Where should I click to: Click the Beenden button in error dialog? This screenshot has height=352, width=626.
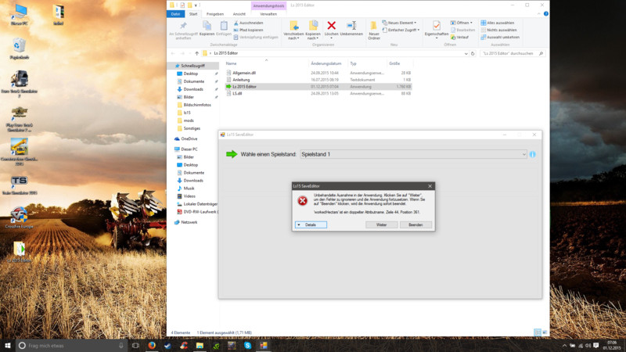point(416,224)
